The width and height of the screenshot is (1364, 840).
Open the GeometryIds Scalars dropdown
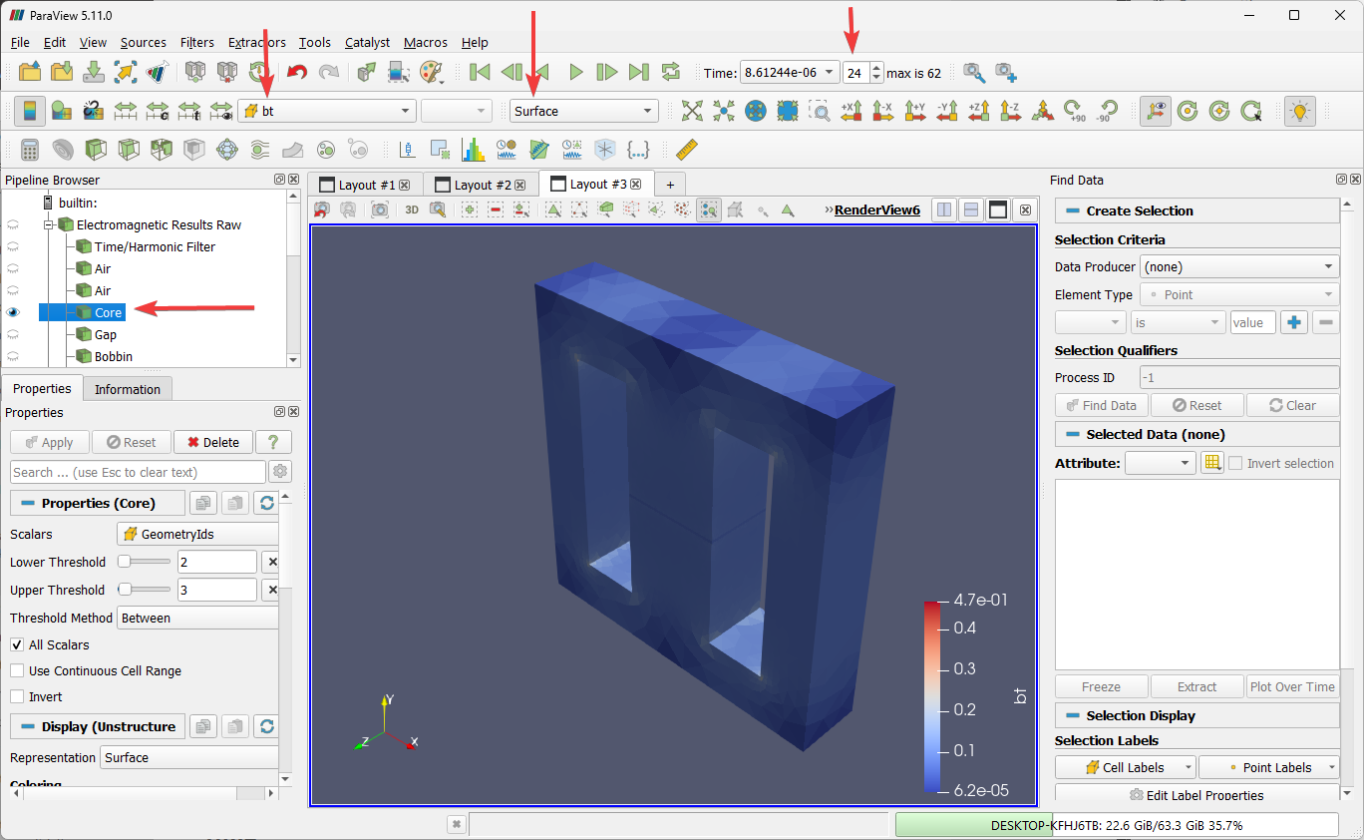(198, 534)
